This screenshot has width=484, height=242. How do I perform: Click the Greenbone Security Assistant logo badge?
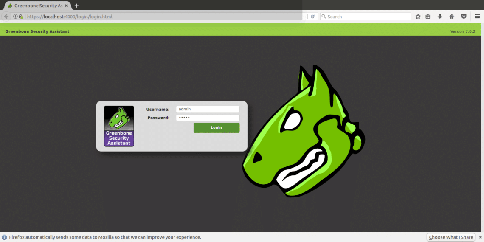coord(119,126)
